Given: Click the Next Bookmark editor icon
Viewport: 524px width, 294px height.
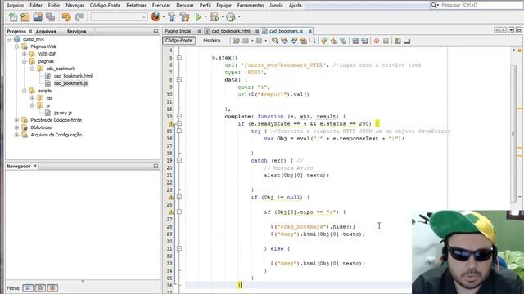Looking at the screenshot, I should pos(333,41).
